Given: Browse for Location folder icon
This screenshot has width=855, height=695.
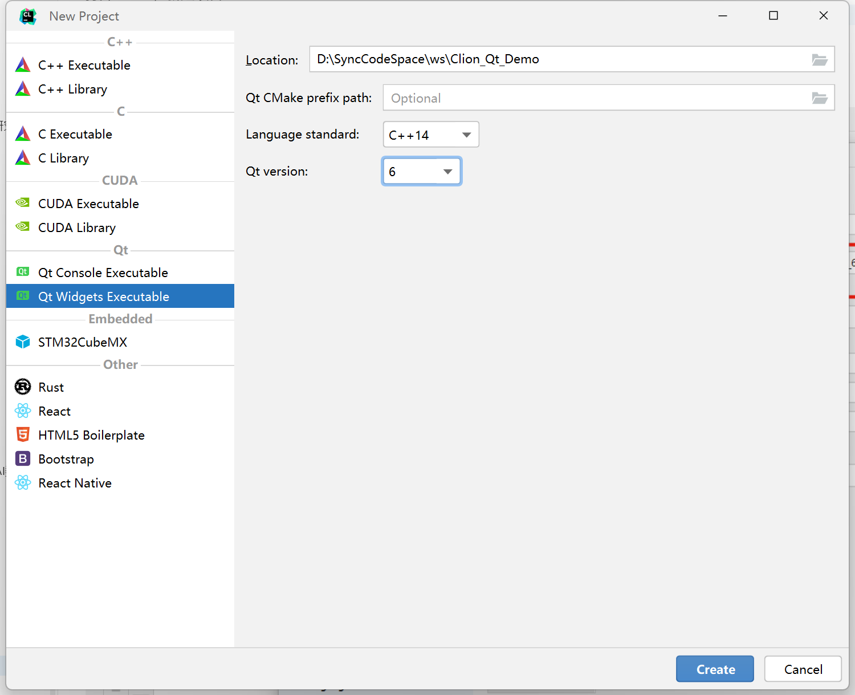Looking at the screenshot, I should [820, 59].
